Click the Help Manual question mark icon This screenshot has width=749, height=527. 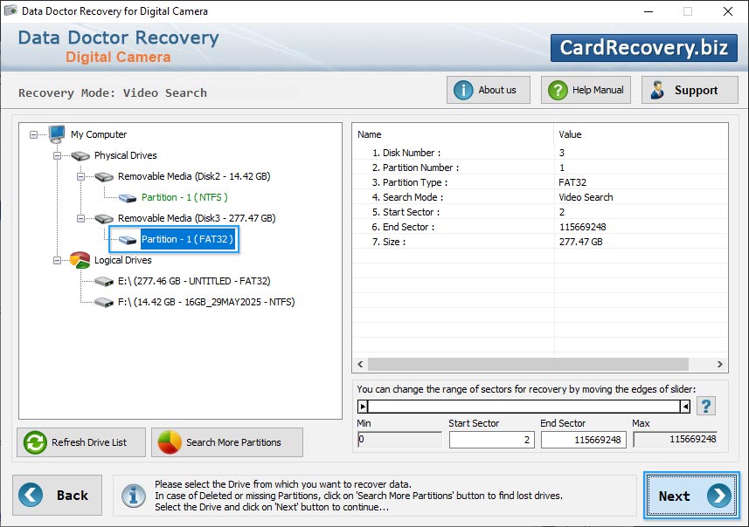pyautogui.click(x=558, y=90)
